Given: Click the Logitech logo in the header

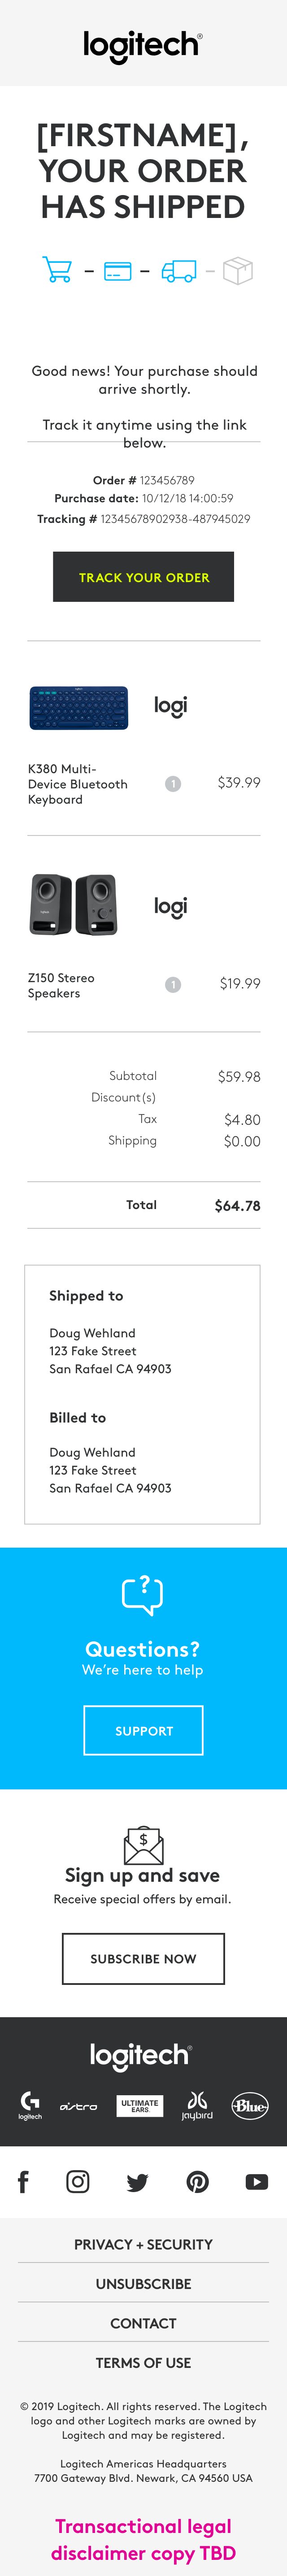Looking at the screenshot, I should pyautogui.click(x=143, y=45).
